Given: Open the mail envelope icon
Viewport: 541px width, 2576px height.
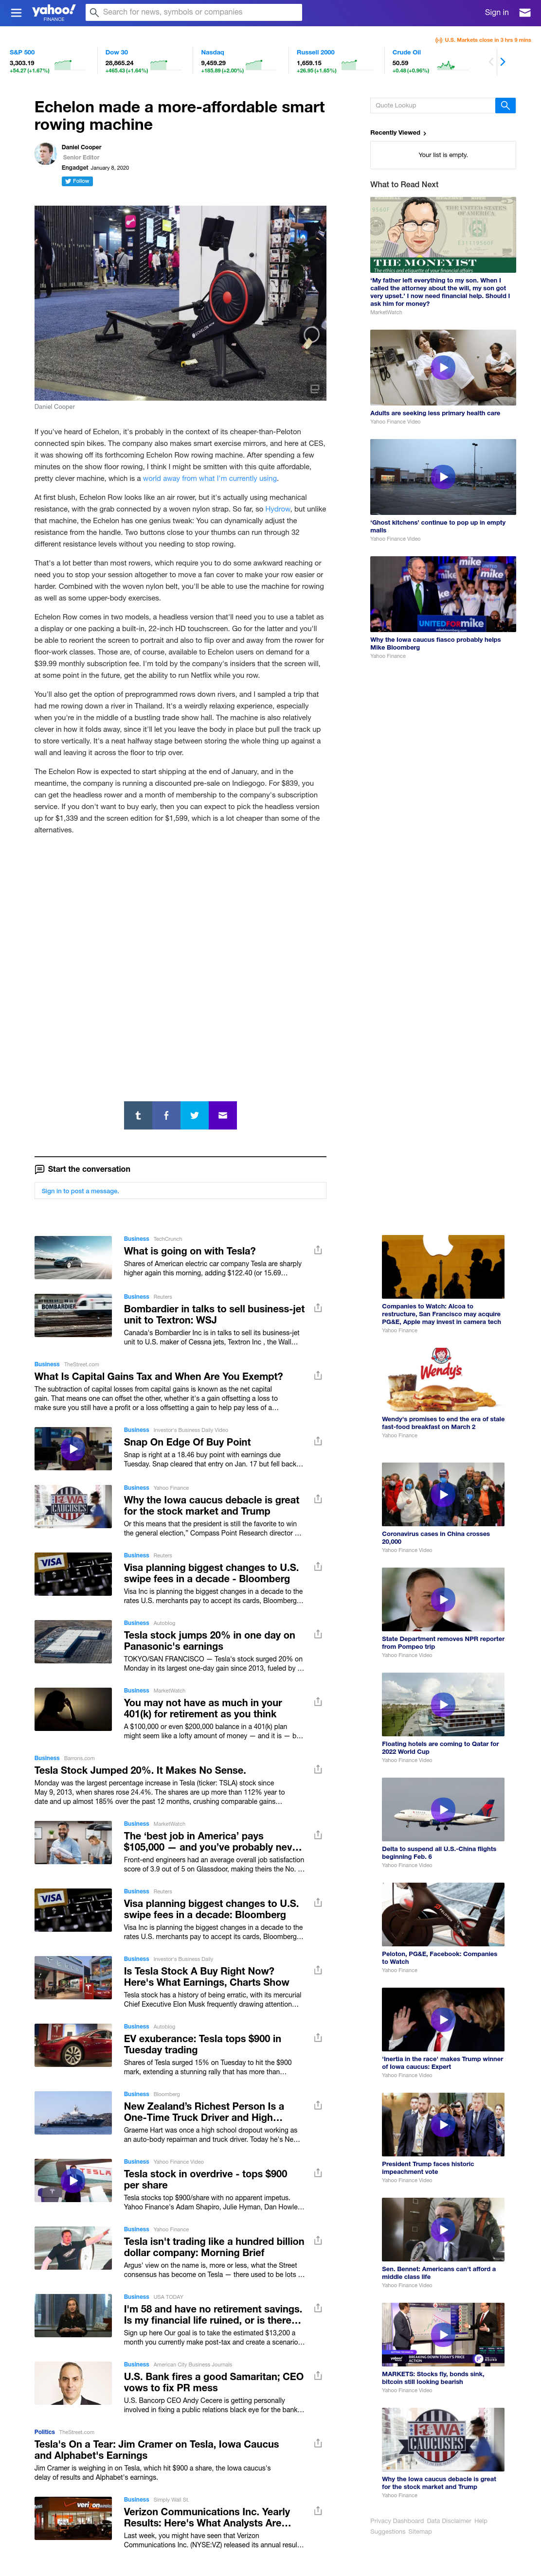Looking at the screenshot, I should 524,12.
